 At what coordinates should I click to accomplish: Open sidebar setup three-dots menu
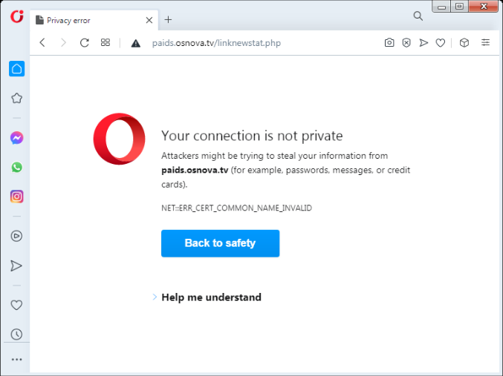[16, 360]
